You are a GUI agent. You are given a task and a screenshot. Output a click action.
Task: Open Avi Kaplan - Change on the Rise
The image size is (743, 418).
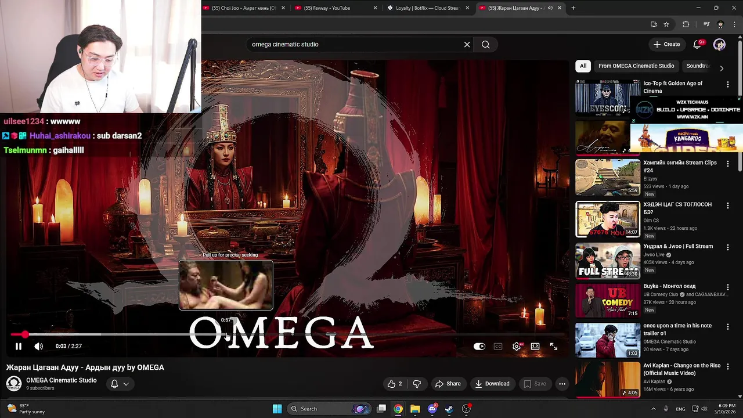(682, 369)
